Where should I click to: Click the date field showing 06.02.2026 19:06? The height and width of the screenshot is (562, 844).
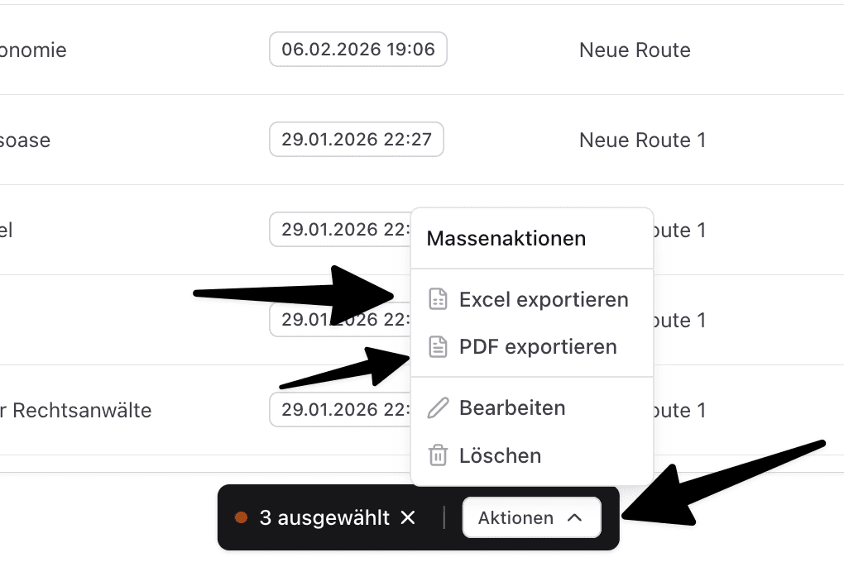357,50
